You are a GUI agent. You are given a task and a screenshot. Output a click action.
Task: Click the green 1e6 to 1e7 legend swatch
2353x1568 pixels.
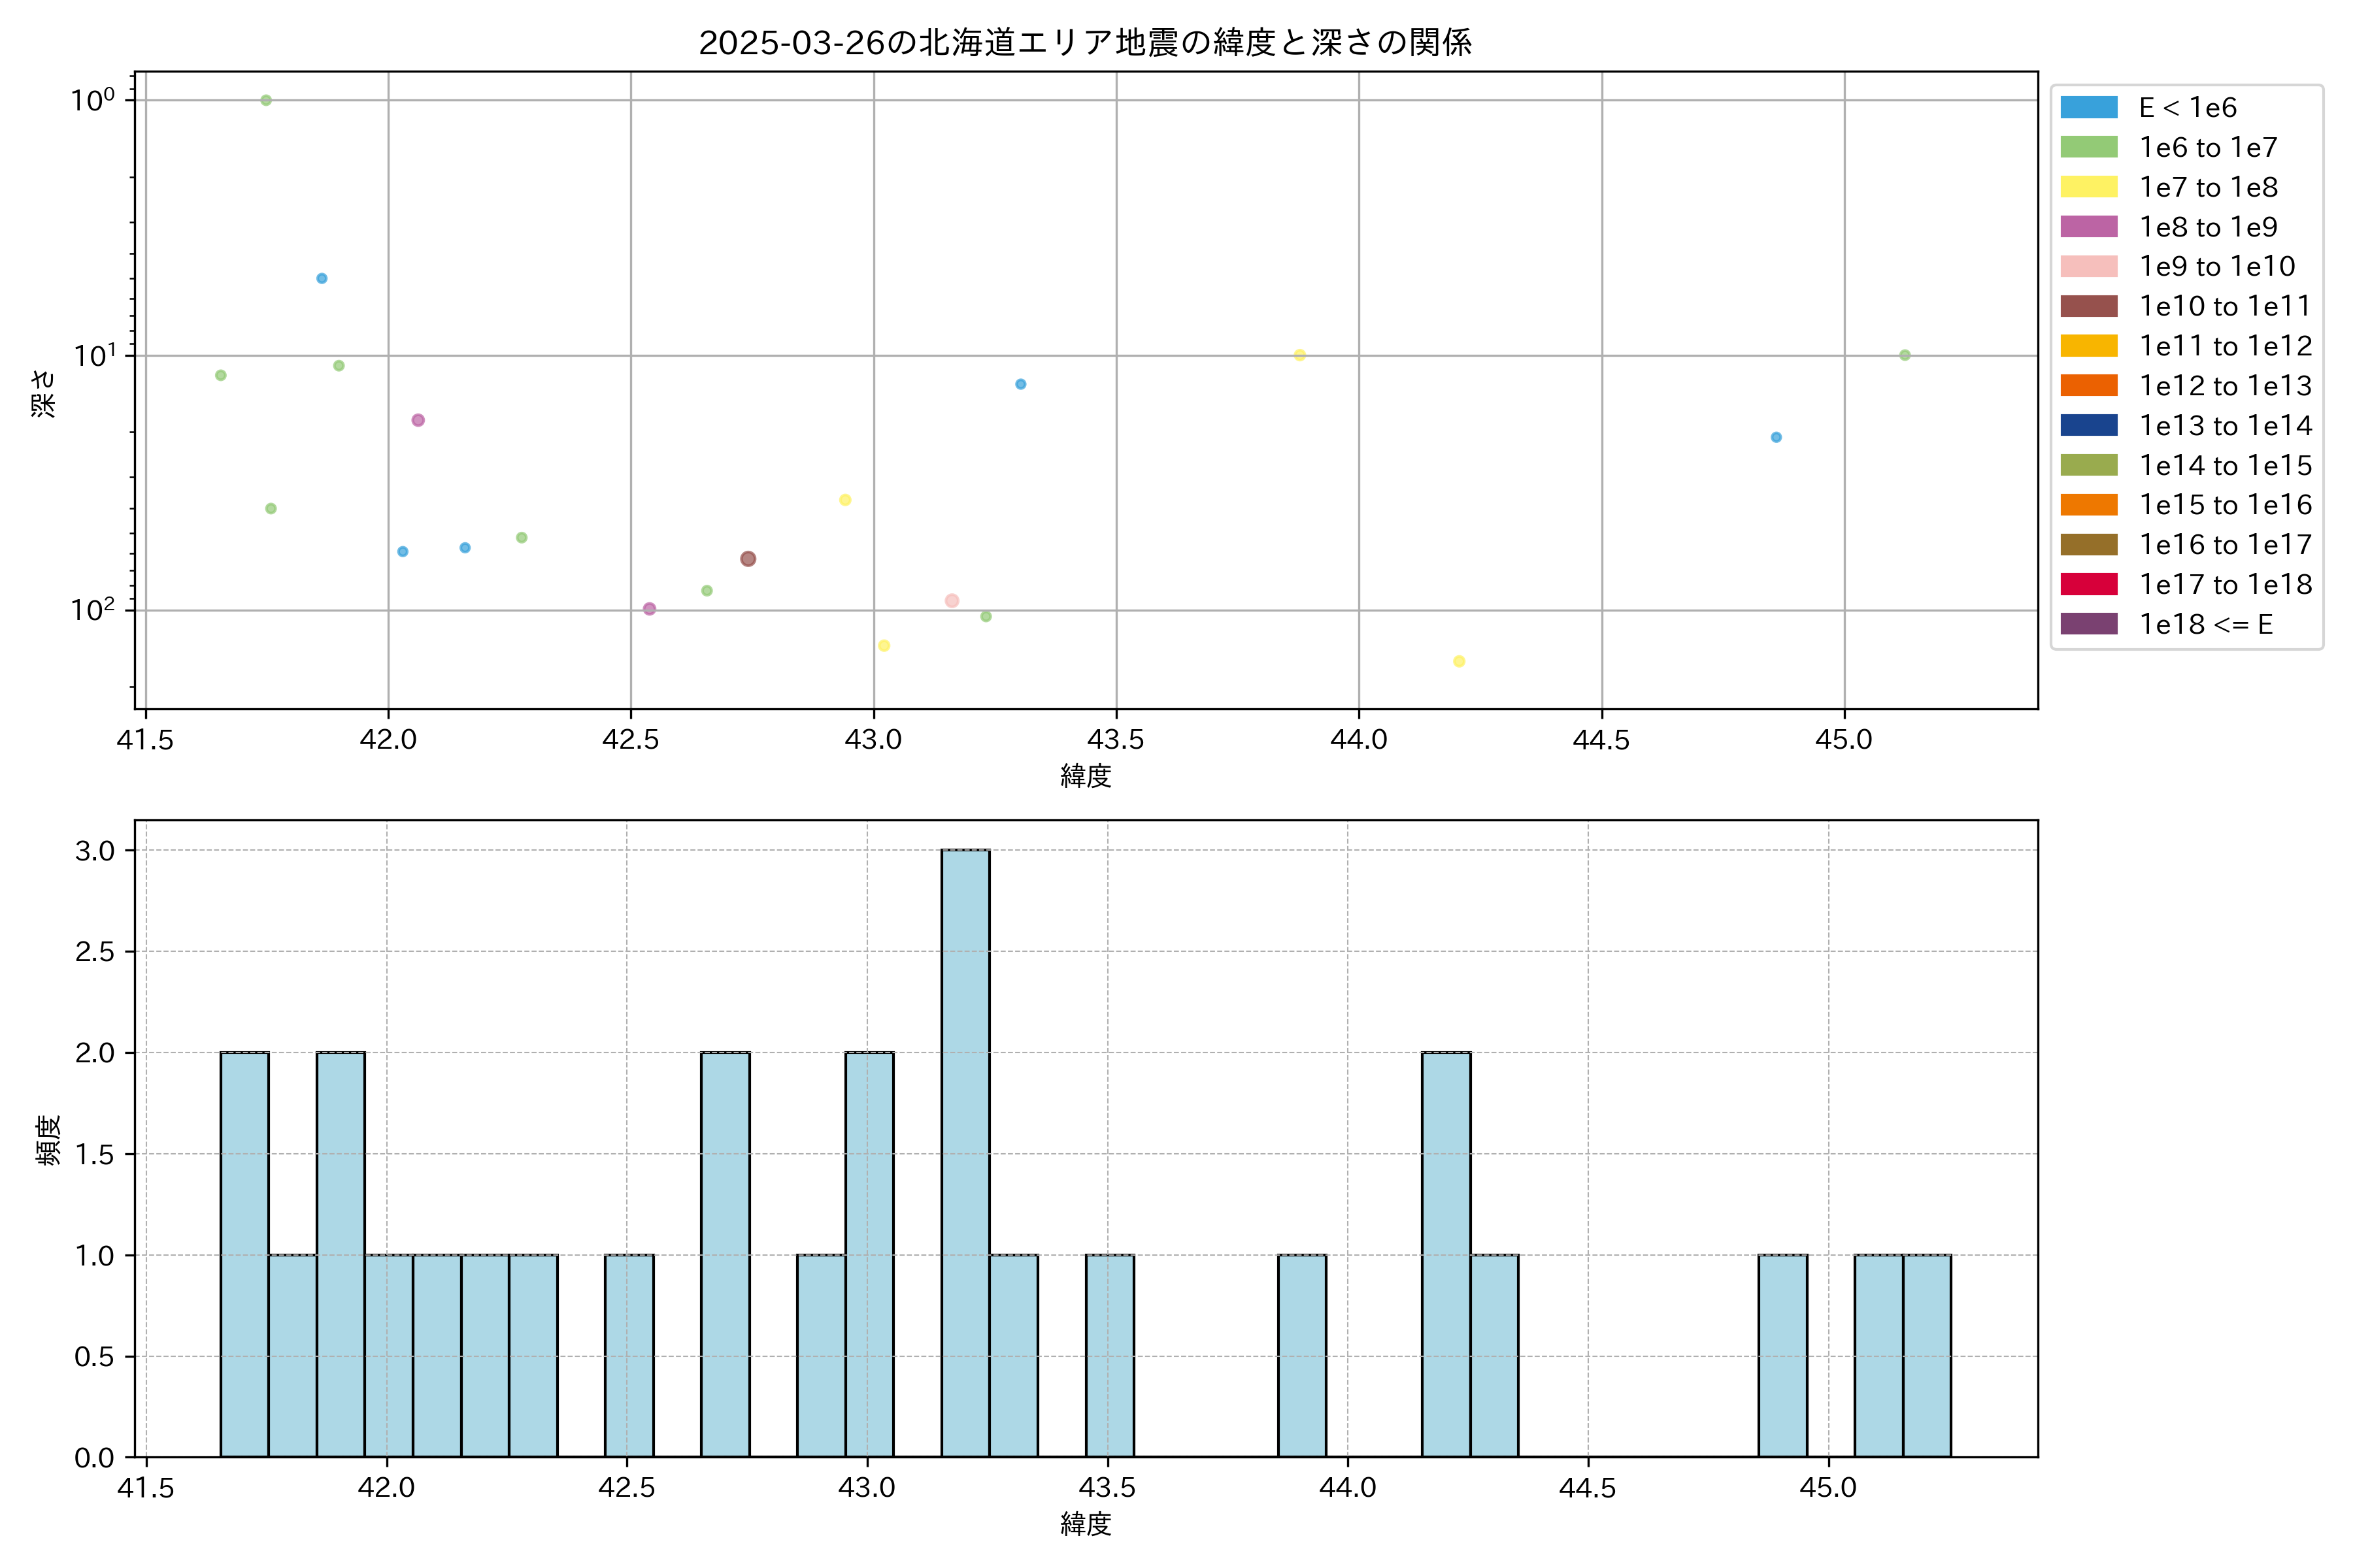[x=2088, y=147]
